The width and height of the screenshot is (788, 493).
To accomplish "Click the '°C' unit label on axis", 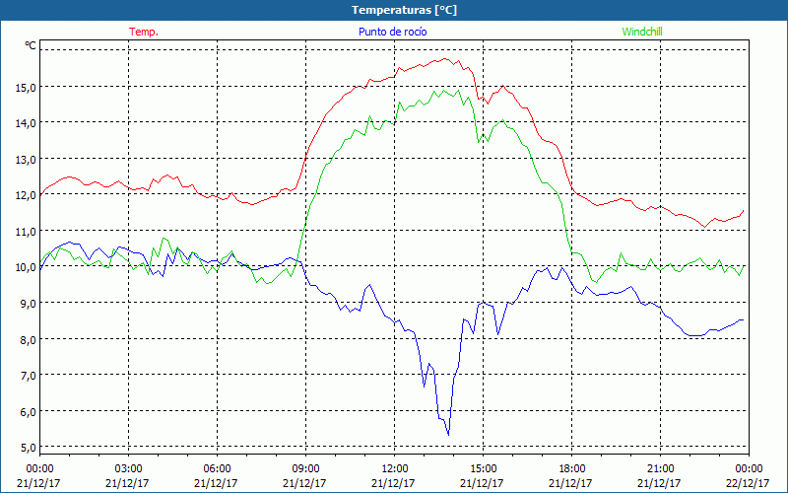I will pos(31,45).
